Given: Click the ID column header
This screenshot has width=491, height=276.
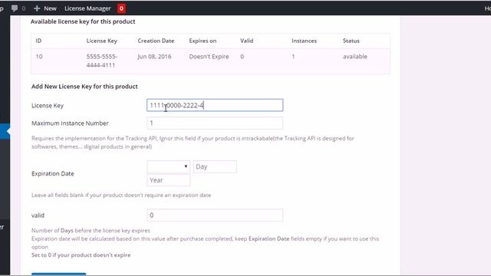Looking at the screenshot, I should click(38, 41).
